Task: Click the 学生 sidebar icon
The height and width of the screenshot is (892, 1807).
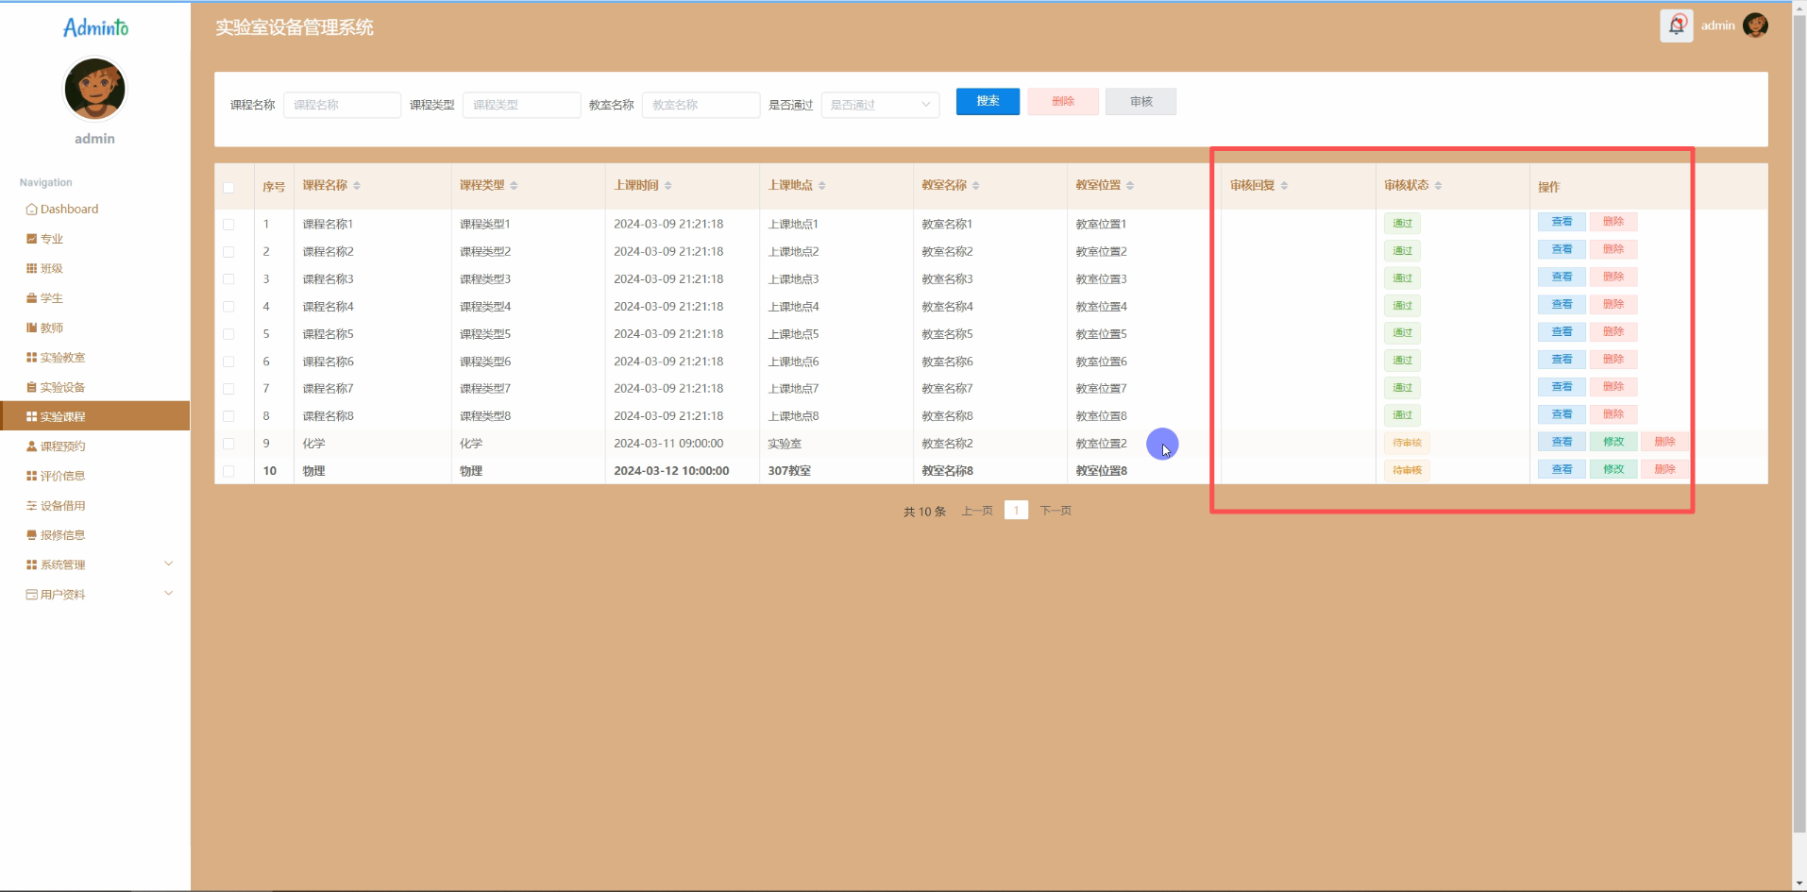Action: click(x=31, y=298)
